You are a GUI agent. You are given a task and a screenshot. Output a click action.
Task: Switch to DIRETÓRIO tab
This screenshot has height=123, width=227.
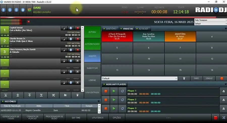tap(110, 29)
